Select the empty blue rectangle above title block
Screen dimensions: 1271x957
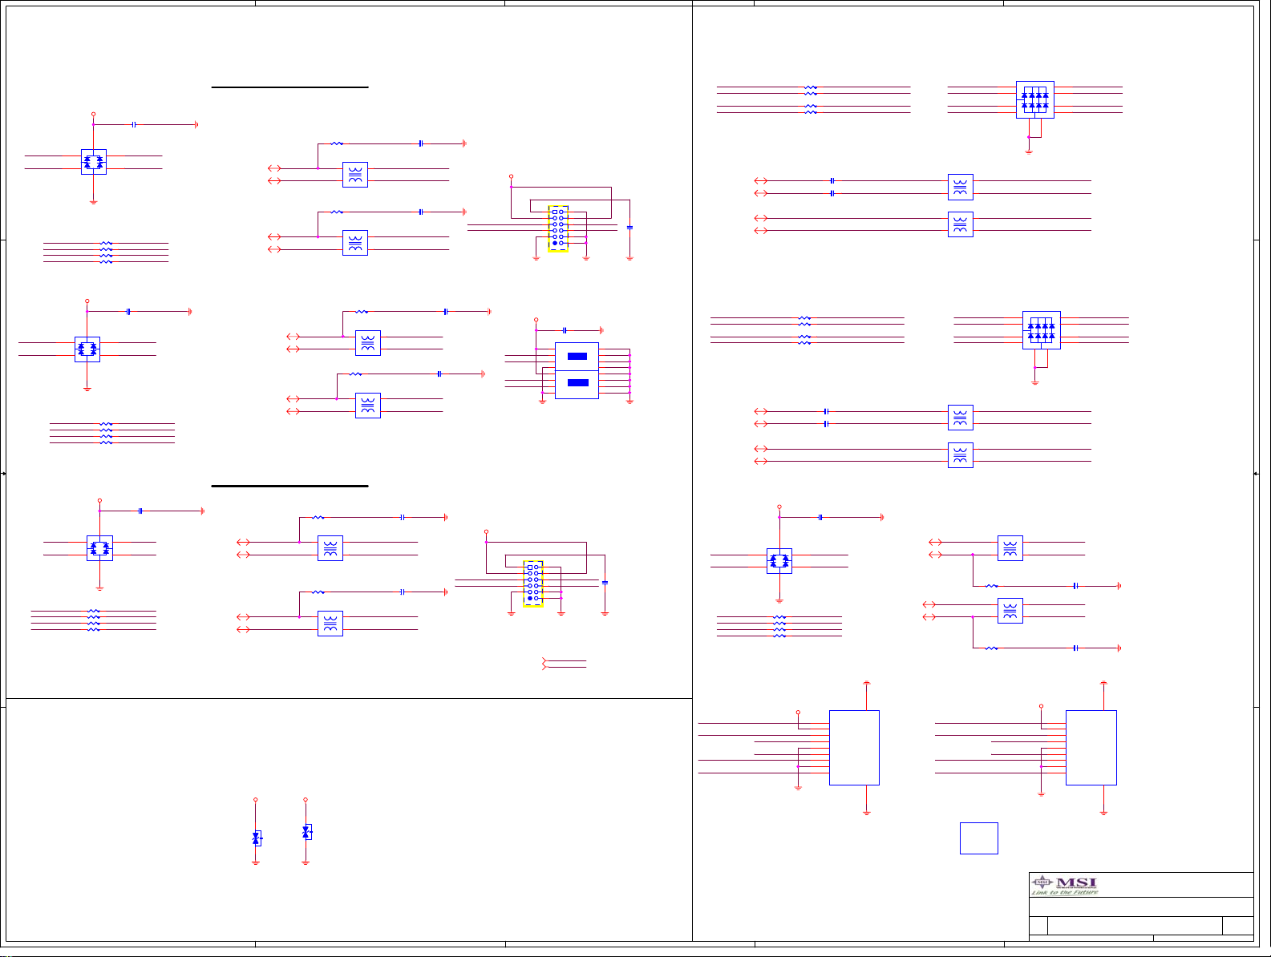[978, 838]
